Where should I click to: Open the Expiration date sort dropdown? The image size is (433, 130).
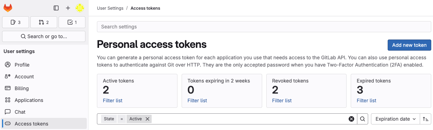396,119
